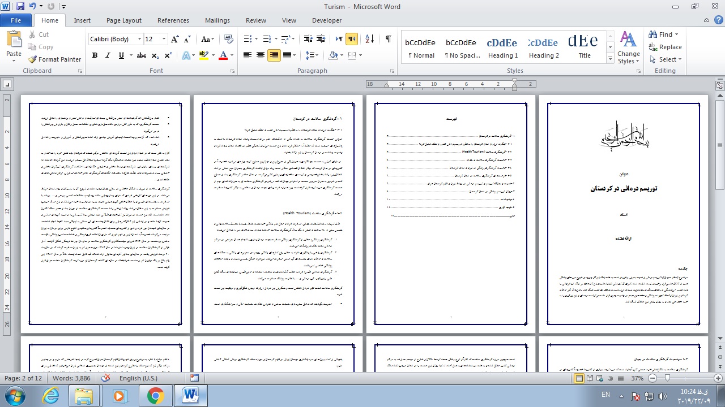Apply strikethrough formatting
The width and height of the screenshot is (725, 407).
142,55
